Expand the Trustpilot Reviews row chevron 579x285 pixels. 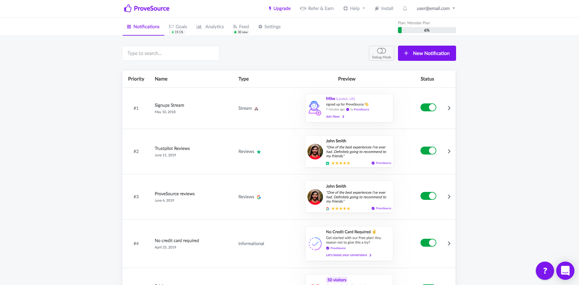coord(449,151)
